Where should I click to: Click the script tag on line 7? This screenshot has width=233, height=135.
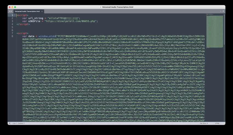[22, 33]
